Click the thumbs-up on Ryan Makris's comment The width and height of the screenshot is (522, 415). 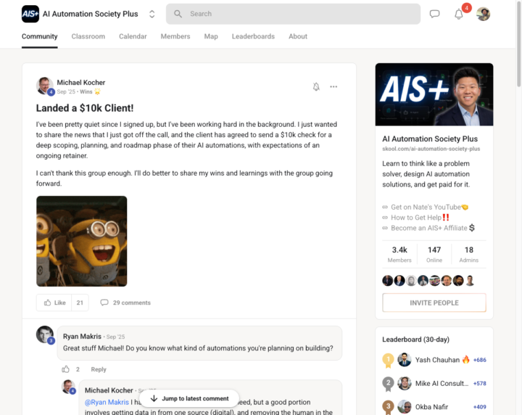[x=65, y=369]
